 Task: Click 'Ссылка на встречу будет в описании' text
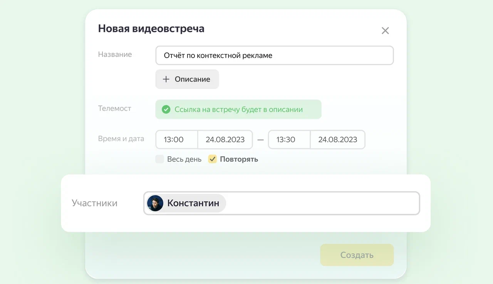click(238, 110)
